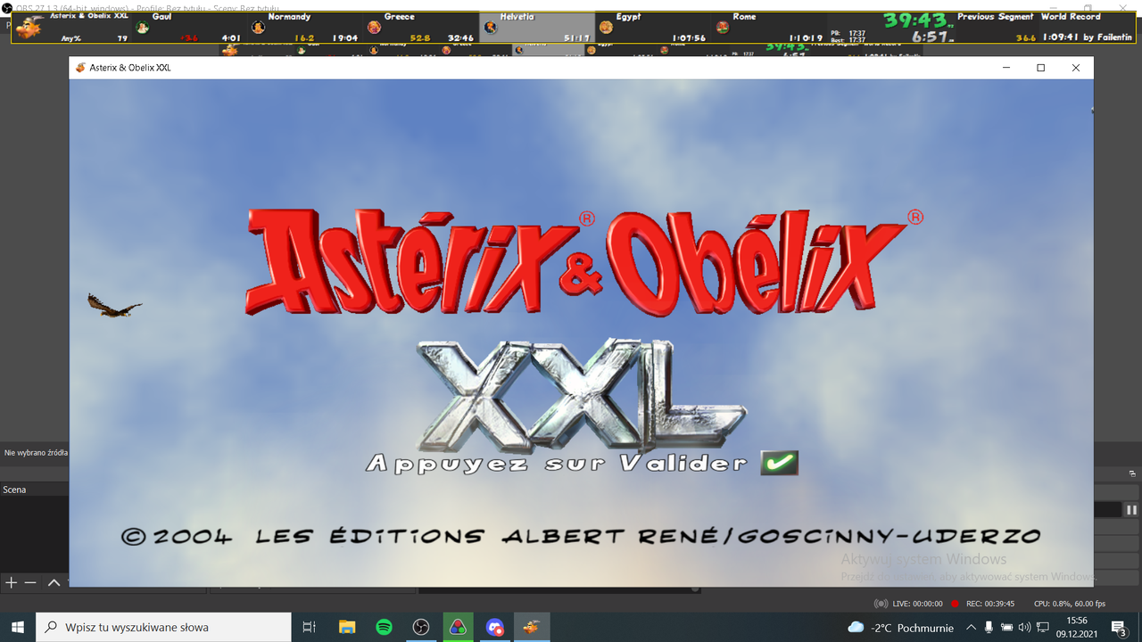Click the Previous Segment label

click(995, 16)
